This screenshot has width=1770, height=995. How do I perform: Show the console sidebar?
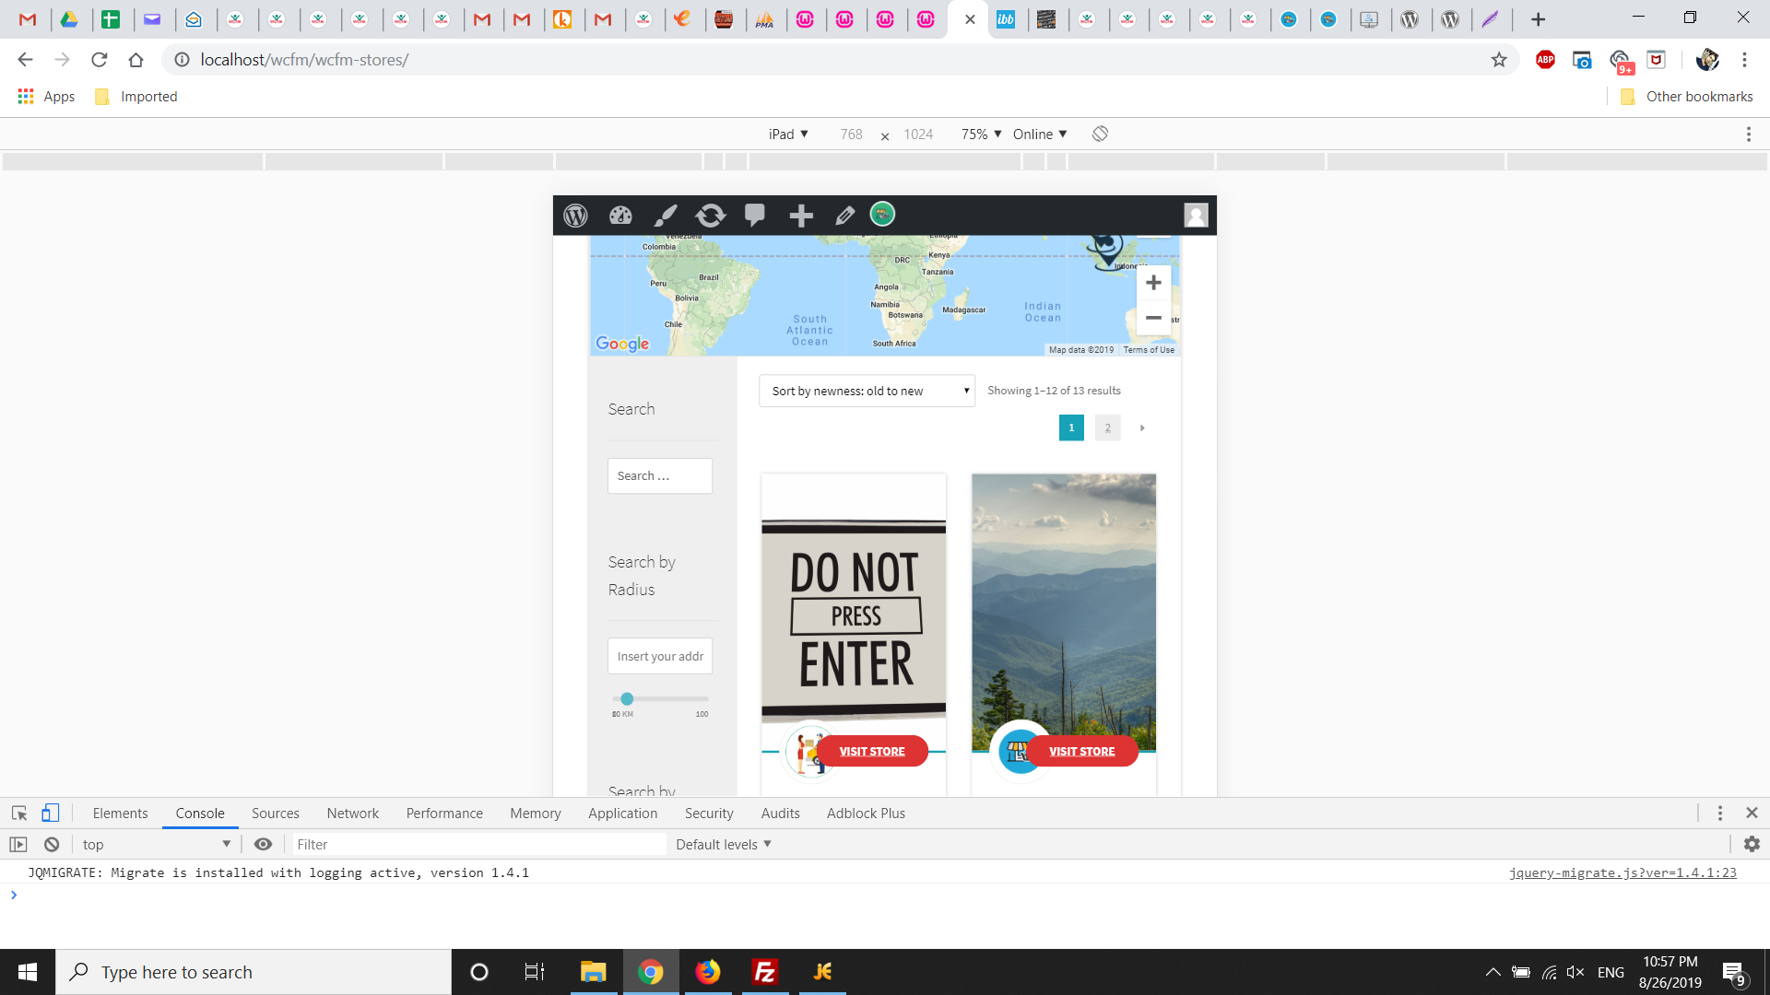point(18,845)
